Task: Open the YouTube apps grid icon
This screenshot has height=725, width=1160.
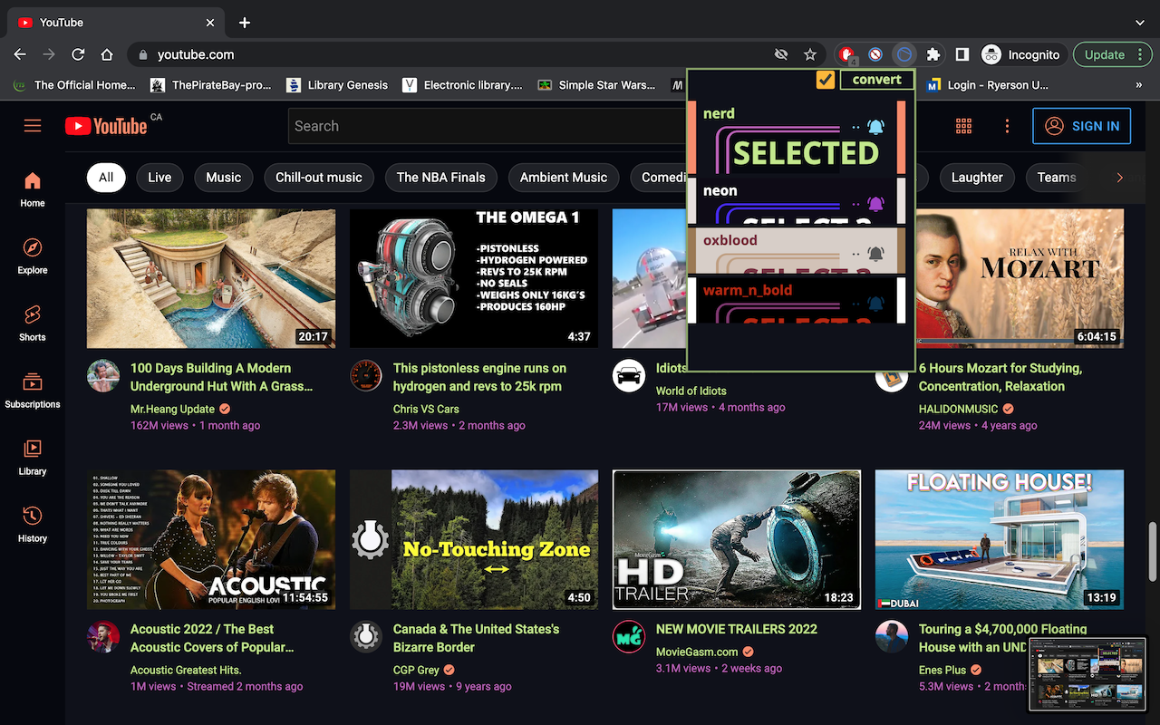Action: tap(963, 126)
